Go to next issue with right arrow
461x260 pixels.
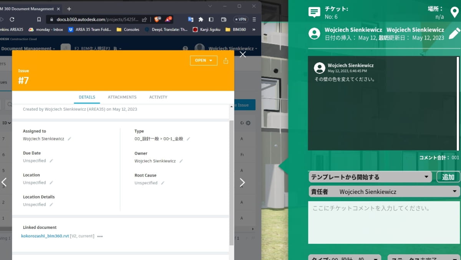coord(242,183)
